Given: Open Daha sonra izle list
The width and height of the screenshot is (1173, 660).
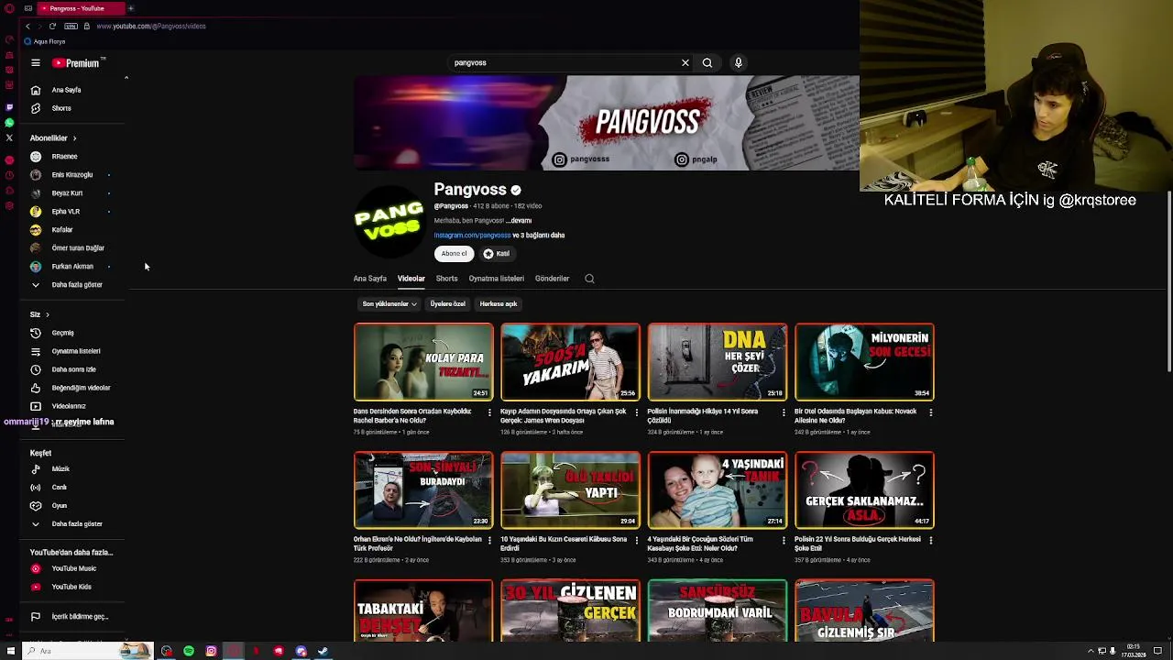Looking at the screenshot, I should (x=73, y=369).
